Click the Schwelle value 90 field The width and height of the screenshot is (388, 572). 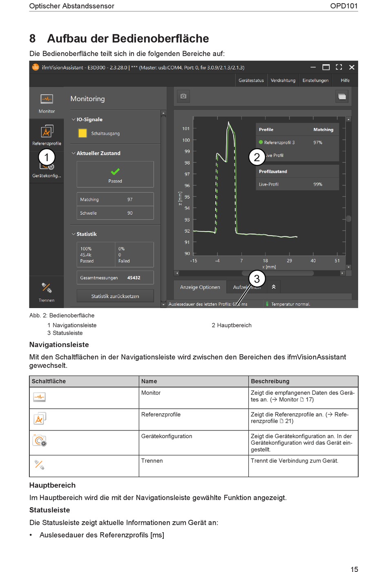(115, 213)
